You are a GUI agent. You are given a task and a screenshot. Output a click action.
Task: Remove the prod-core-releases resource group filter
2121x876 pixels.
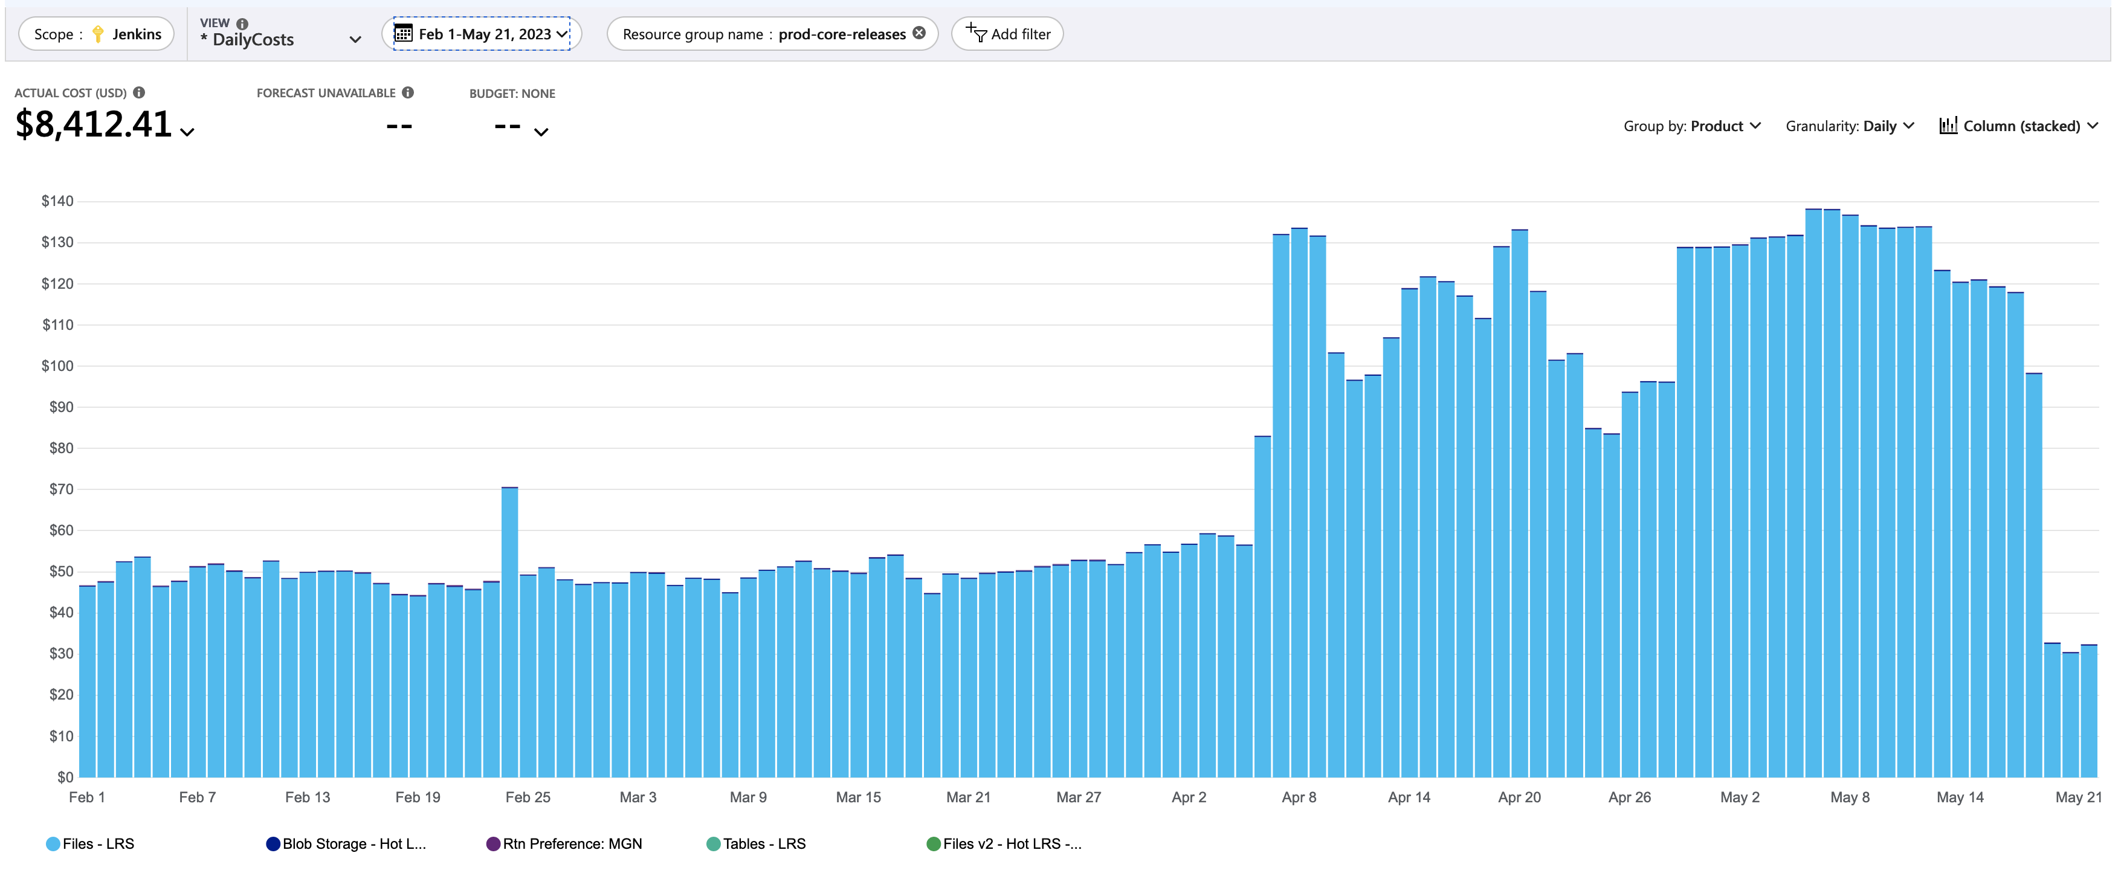tap(919, 33)
